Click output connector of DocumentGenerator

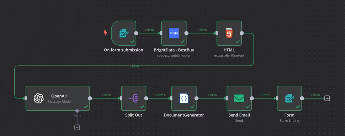pyautogui.click(x=196, y=98)
